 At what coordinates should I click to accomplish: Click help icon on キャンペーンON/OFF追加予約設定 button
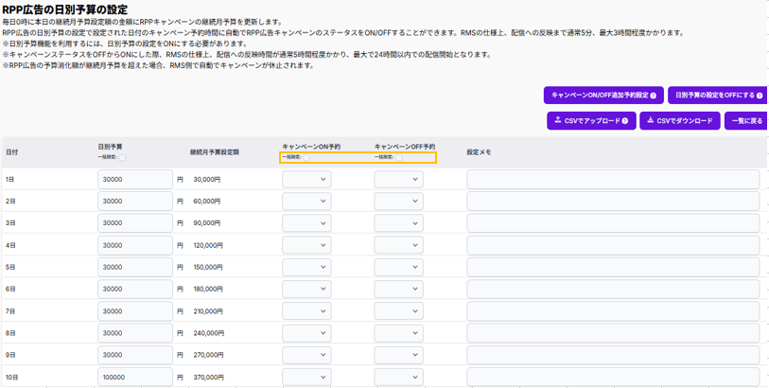coord(653,96)
